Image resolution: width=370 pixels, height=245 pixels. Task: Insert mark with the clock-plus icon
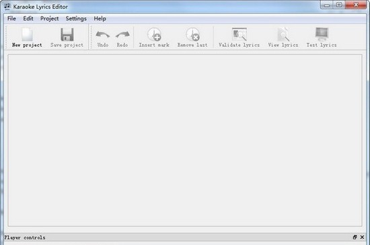[154, 35]
